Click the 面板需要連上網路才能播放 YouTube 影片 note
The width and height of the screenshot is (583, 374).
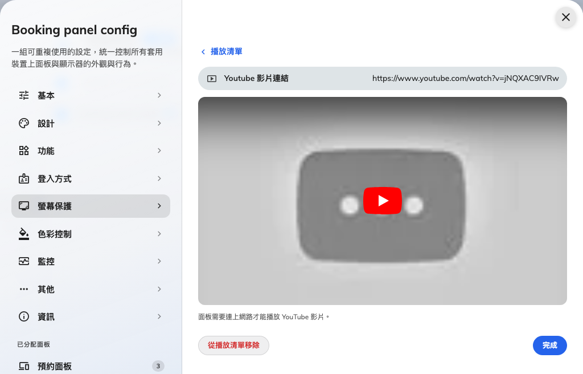click(264, 317)
